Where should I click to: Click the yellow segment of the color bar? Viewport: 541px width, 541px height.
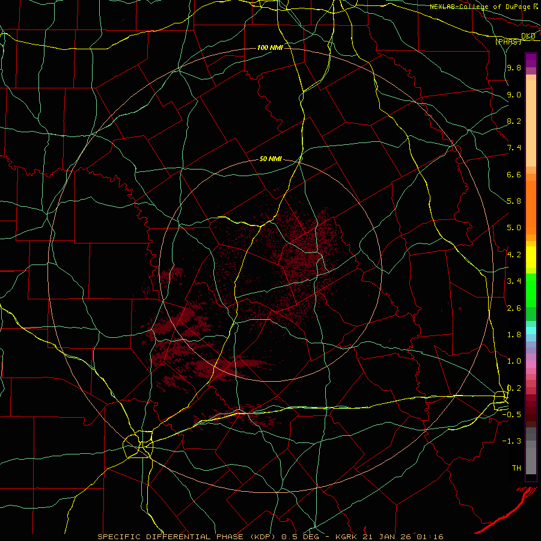click(531, 257)
